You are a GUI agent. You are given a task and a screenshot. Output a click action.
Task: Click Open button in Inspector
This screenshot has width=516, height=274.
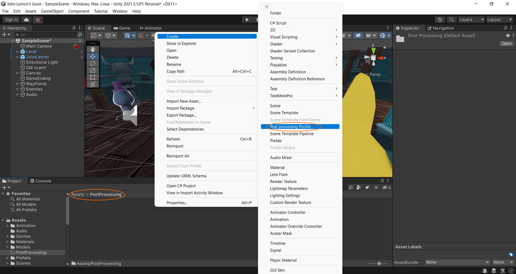pyautogui.click(x=507, y=43)
